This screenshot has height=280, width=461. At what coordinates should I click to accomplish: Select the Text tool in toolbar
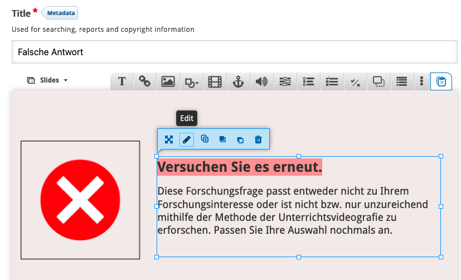(x=122, y=81)
